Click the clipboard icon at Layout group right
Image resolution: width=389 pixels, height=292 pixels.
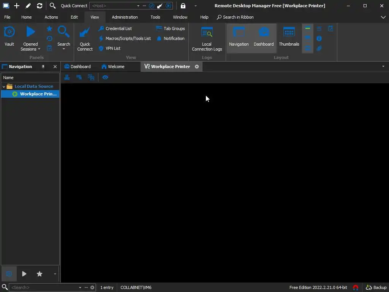coord(330,29)
